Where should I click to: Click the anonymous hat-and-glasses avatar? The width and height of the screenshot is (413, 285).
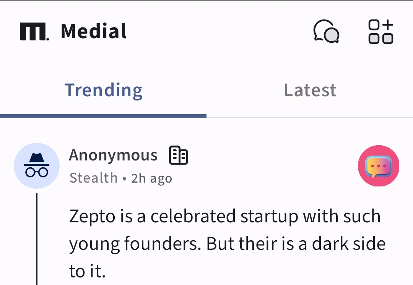[x=37, y=166]
